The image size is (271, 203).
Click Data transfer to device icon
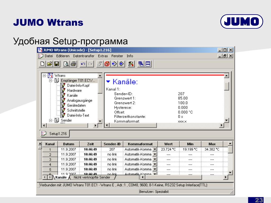point(114,64)
